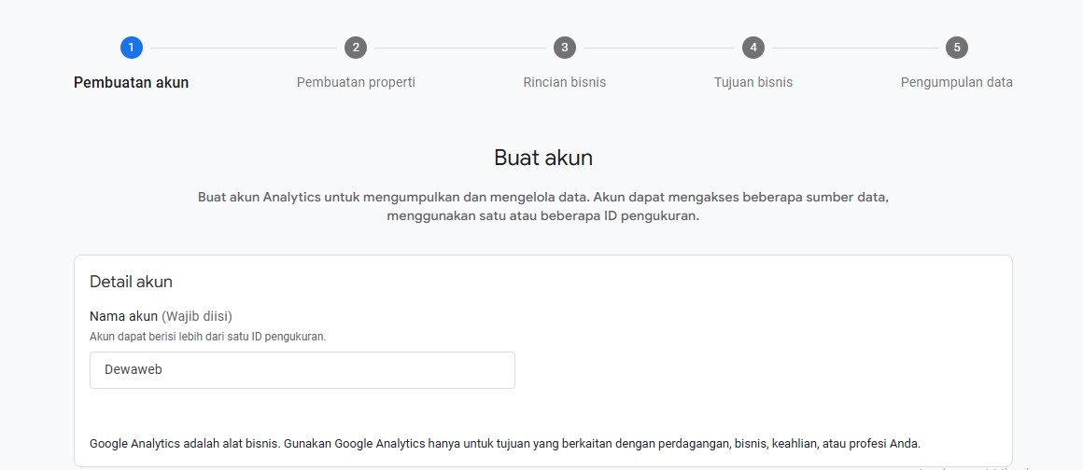Image resolution: width=1083 pixels, height=470 pixels.
Task: Click the Nama akun (Wajib diisi) label
Action: pos(161,316)
